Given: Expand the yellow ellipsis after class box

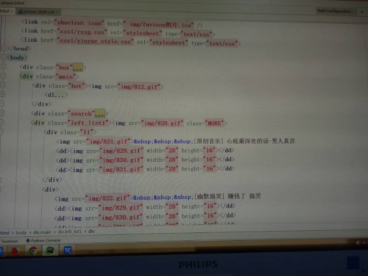Looking at the screenshot, I should (x=78, y=67).
